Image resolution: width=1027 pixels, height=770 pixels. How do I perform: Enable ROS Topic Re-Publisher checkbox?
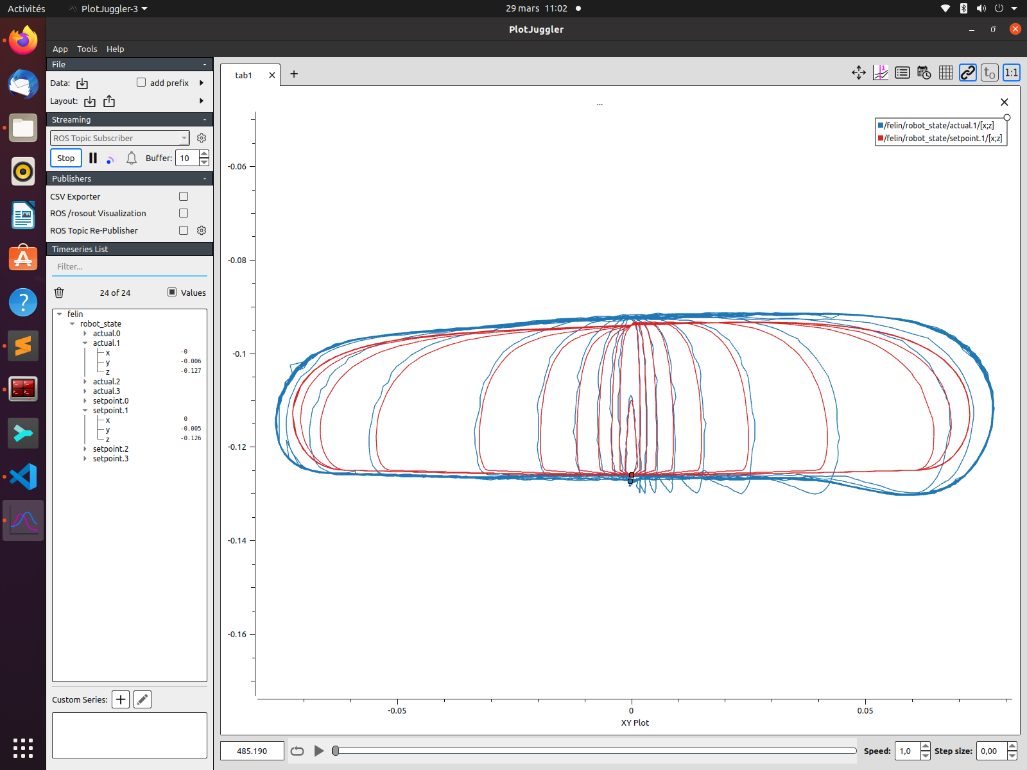click(x=184, y=230)
